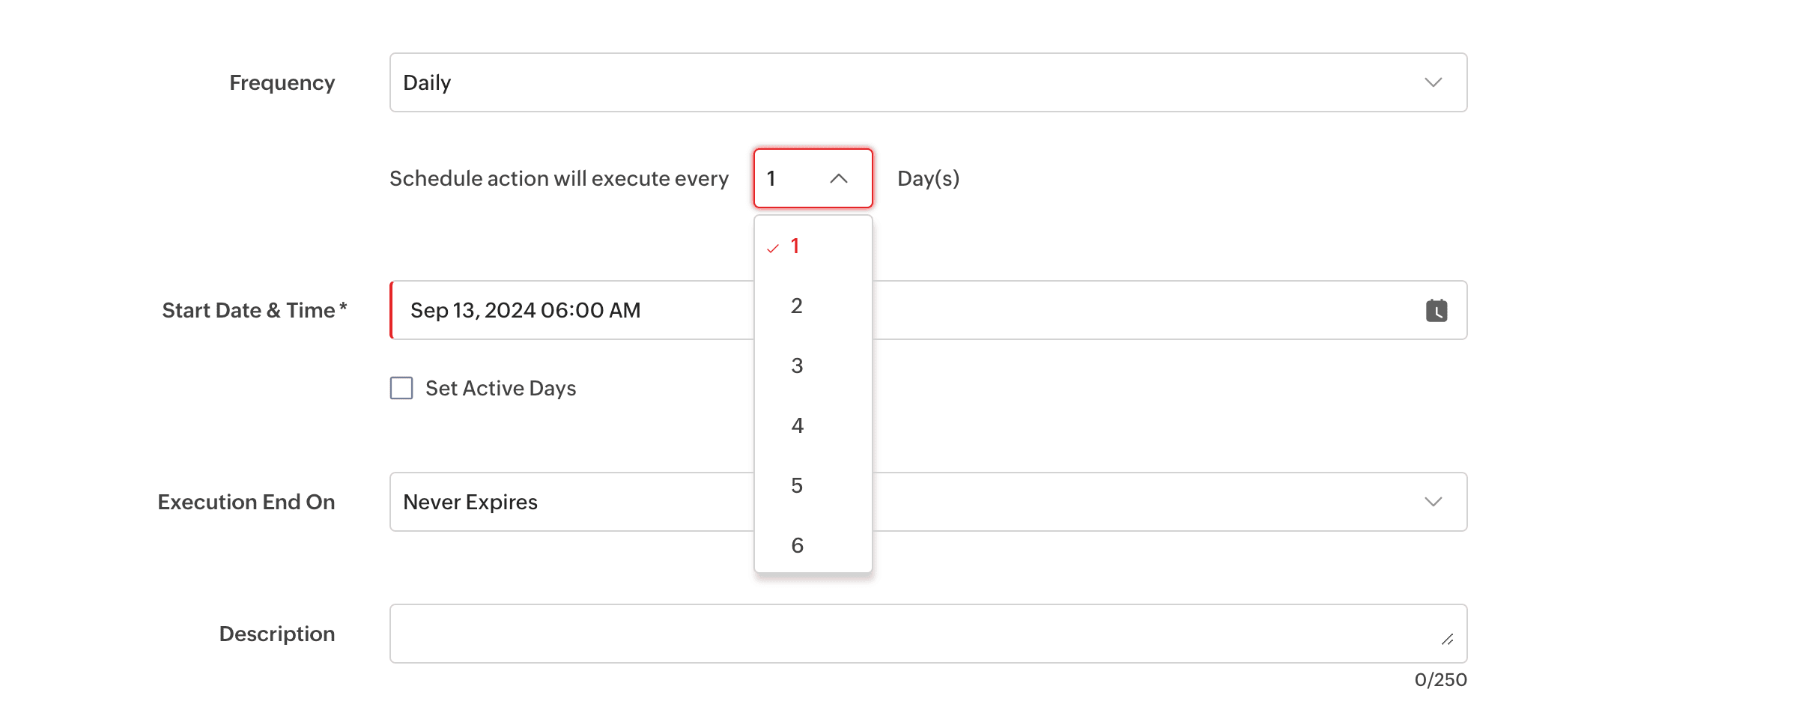Pick 4 from the day interval options

tap(797, 425)
